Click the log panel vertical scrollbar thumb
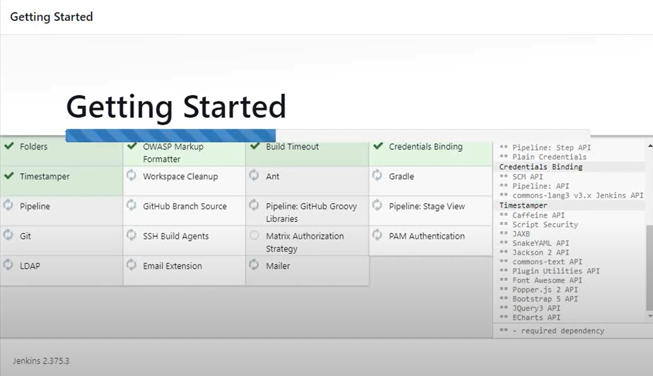Screen dimensions: 653x376 tap(650, 267)
